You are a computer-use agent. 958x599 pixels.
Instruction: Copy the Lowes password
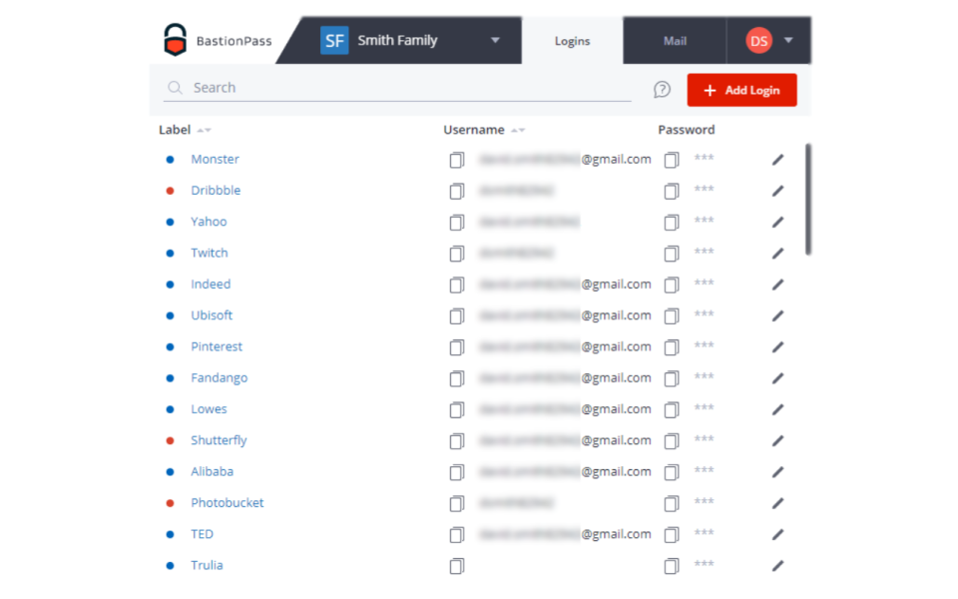click(x=671, y=409)
